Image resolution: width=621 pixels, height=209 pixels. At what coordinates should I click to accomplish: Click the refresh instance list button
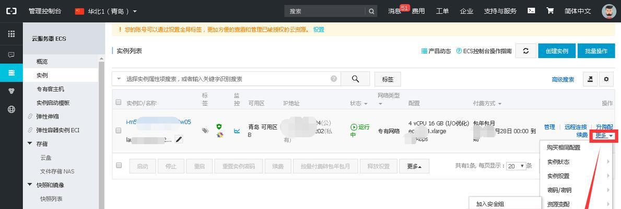tap(525, 51)
